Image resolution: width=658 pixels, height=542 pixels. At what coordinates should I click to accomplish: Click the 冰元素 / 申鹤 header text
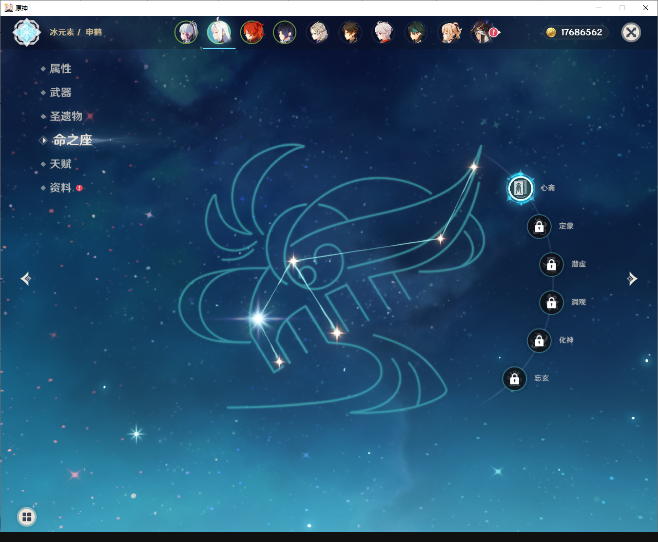[x=75, y=32]
